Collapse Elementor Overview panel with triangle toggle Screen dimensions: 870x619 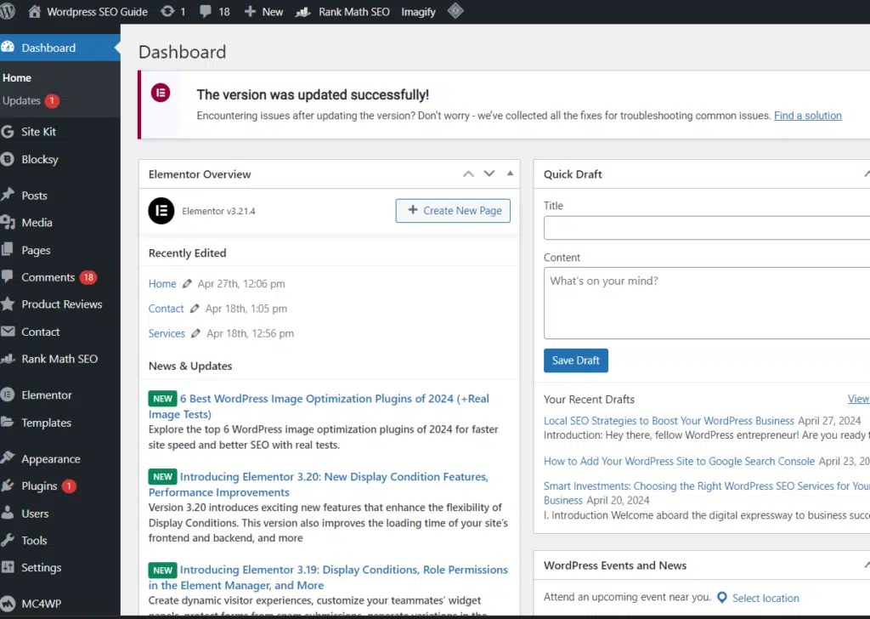tap(510, 173)
